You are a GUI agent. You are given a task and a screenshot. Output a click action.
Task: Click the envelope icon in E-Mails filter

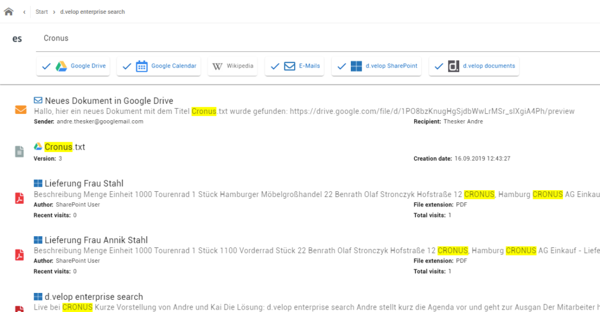coord(290,66)
